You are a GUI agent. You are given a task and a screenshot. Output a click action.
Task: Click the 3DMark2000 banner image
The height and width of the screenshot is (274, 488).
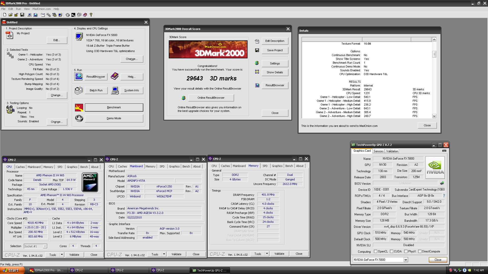point(208,49)
